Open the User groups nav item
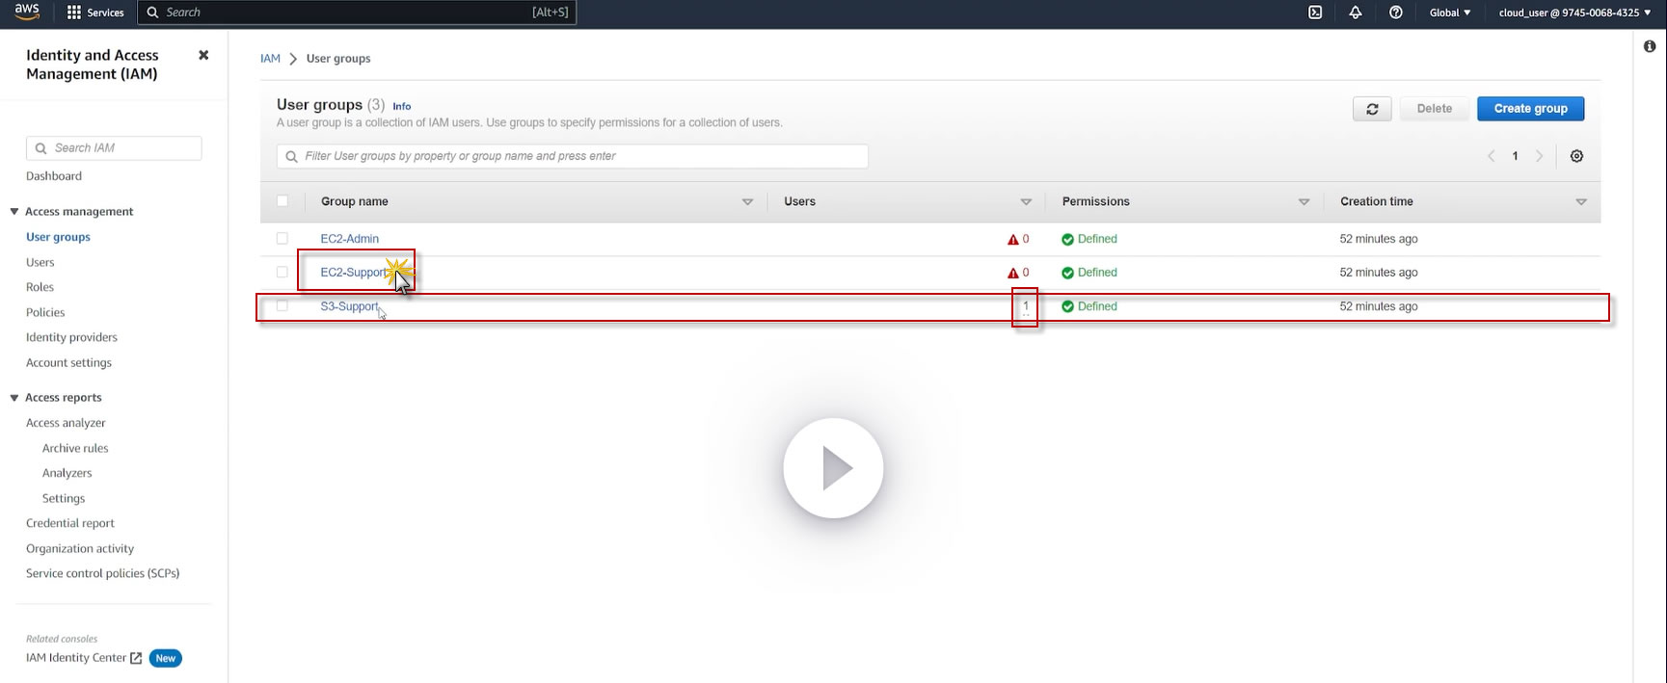This screenshot has width=1667, height=683. (x=58, y=237)
